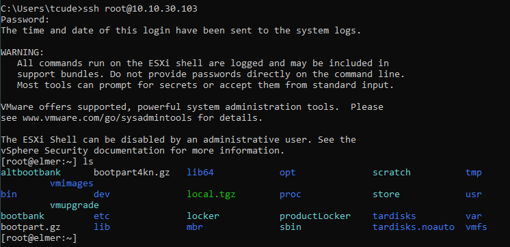Click the Password: prompt line
The width and height of the screenshot is (510, 247).
25,20
